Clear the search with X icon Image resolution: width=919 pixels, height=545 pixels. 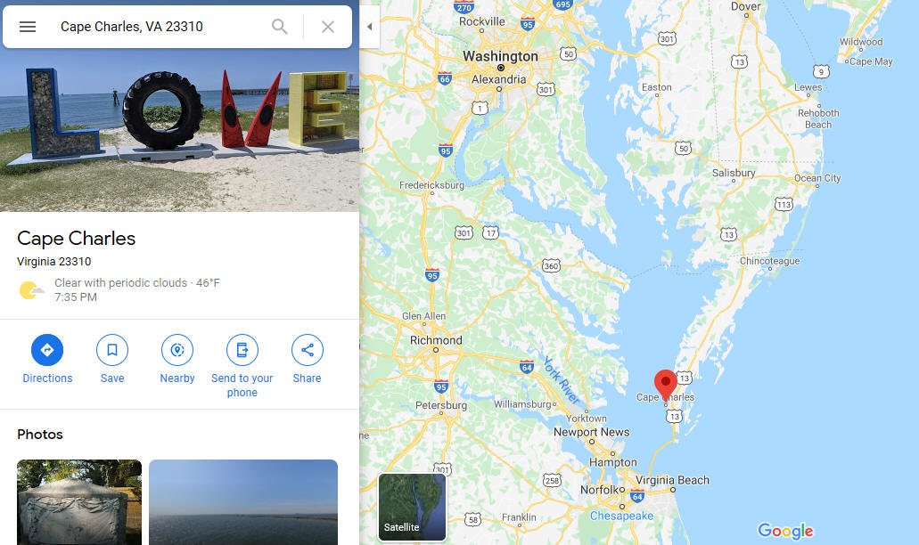pos(328,27)
